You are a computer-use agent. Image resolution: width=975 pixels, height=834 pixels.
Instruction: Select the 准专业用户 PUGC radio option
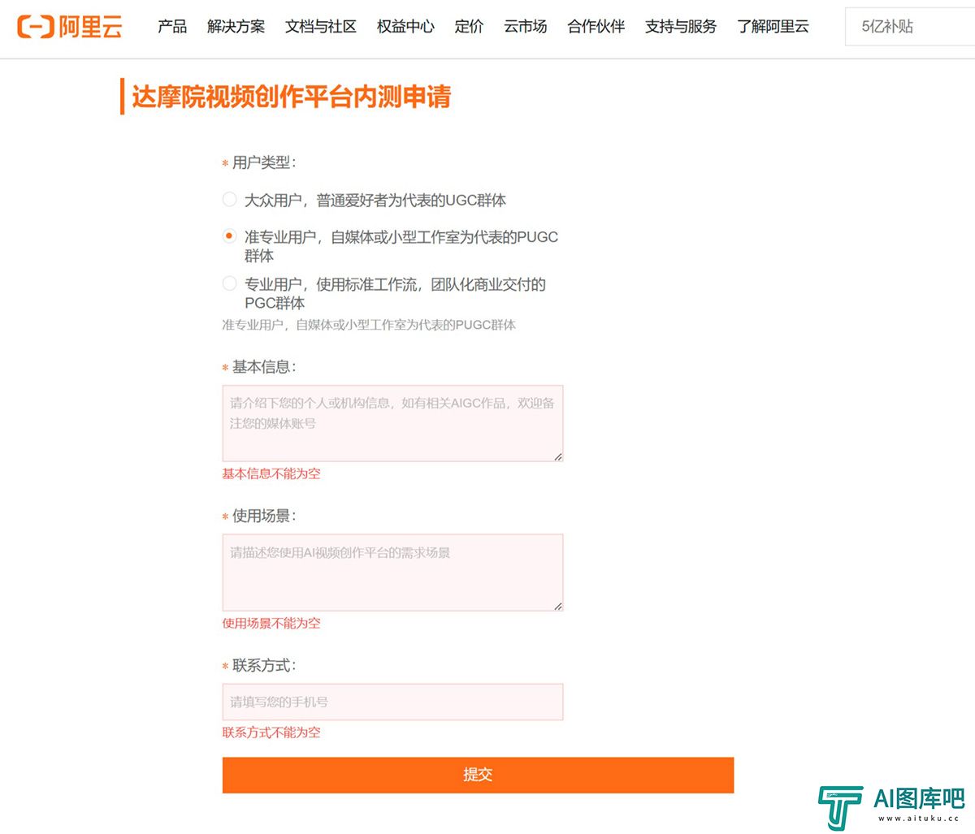[230, 236]
